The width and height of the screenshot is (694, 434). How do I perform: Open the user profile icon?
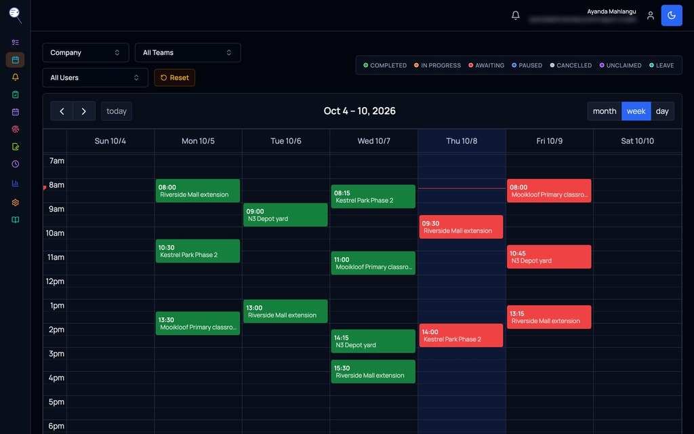pyautogui.click(x=651, y=16)
